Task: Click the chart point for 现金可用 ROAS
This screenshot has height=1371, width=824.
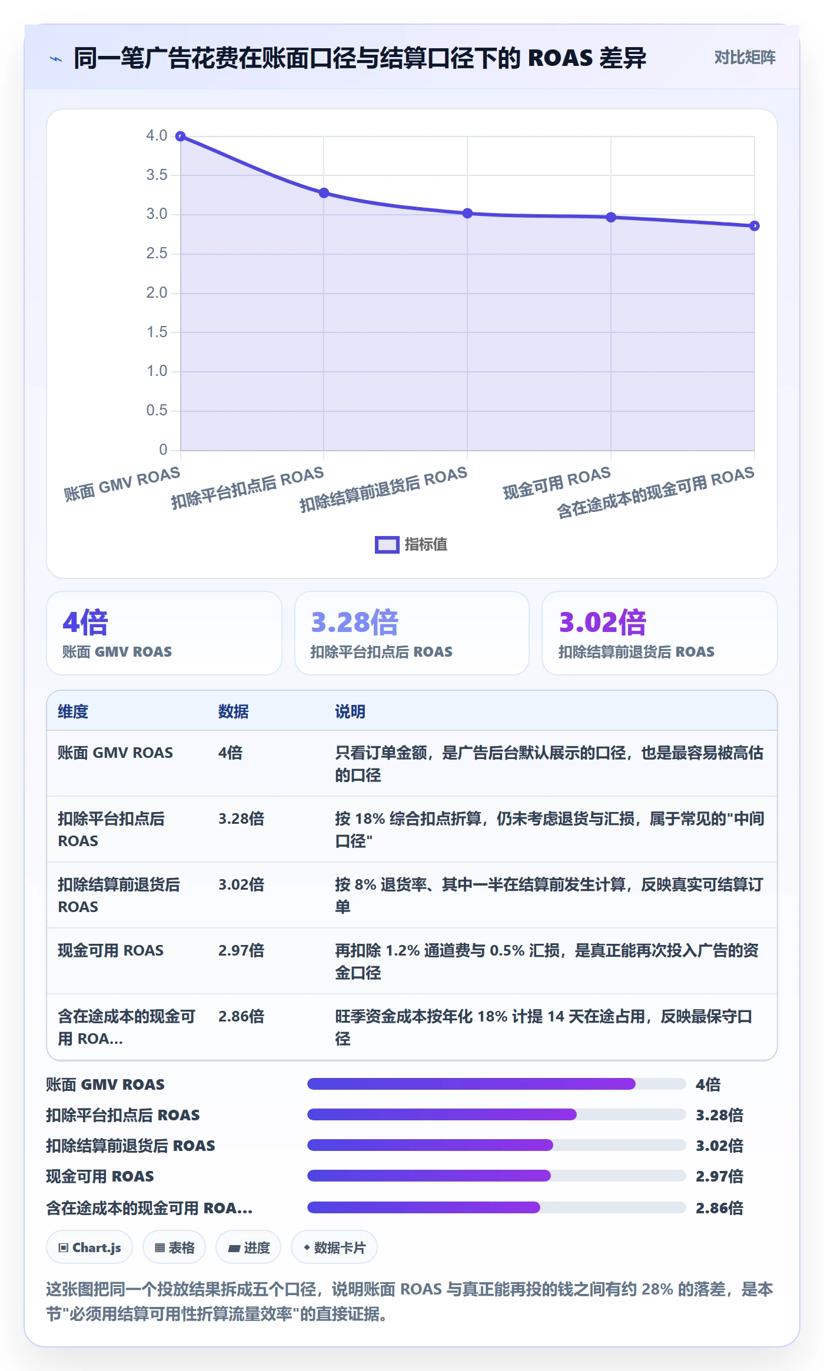Action: (x=611, y=217)
